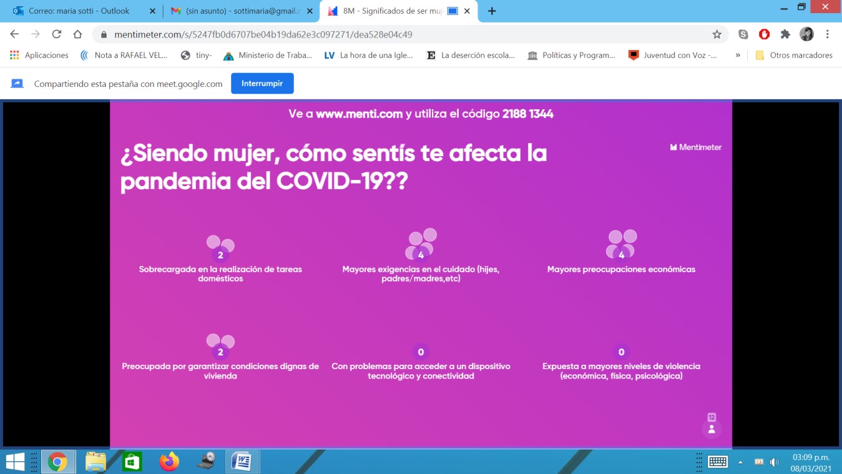842x474 pixels.
Task: Go to the browser home page icon
Action: pyautogui.click(x=77, y=34)
